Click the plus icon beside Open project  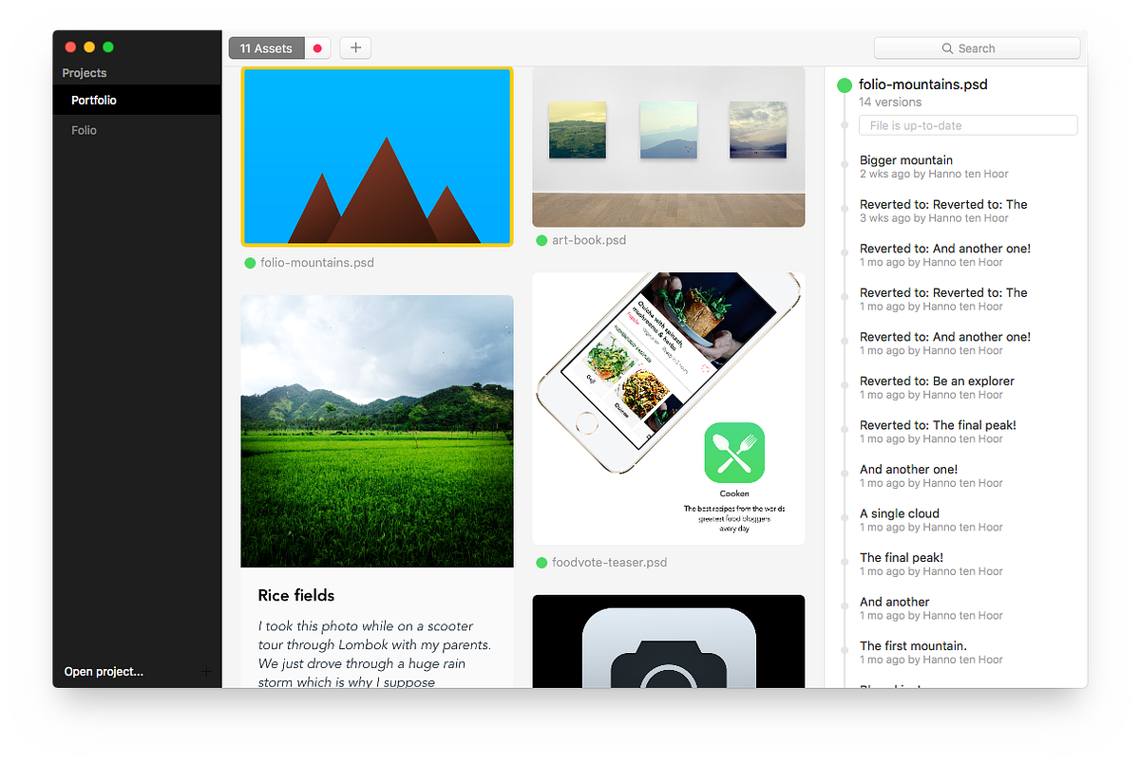click(207, 672)
